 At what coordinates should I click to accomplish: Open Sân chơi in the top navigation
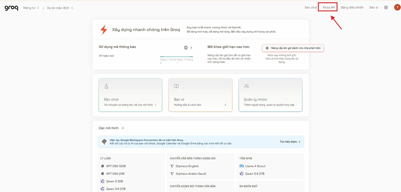pyautogui.click(x=311, y=8)
